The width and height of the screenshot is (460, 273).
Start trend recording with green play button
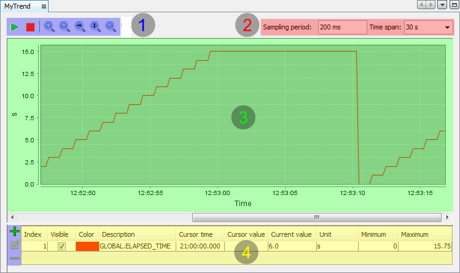[x=14, y=27]
